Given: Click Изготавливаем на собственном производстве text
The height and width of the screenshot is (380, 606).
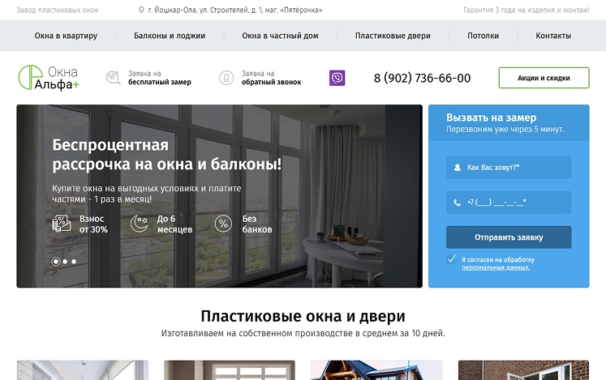Looking at the screenshot, I should tap(303, 333).
